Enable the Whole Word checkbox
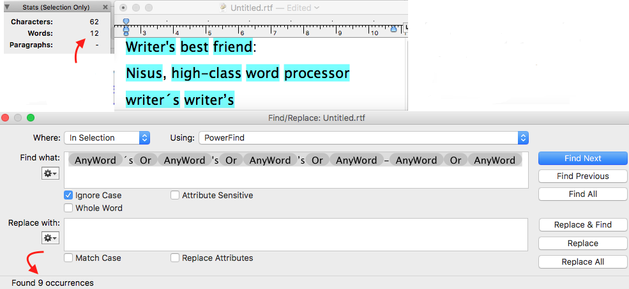This screenshot has width=629, height=289. click(68, 208)
